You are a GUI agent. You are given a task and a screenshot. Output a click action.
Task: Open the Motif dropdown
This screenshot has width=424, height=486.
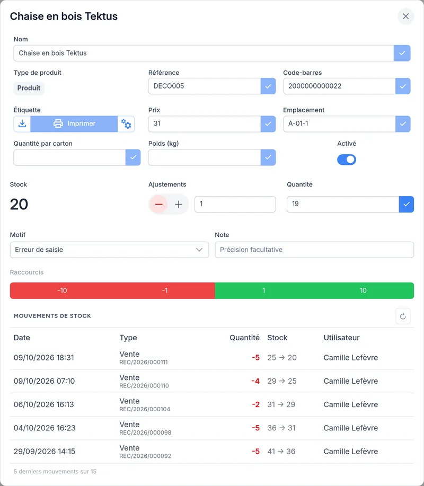[109, 250]
